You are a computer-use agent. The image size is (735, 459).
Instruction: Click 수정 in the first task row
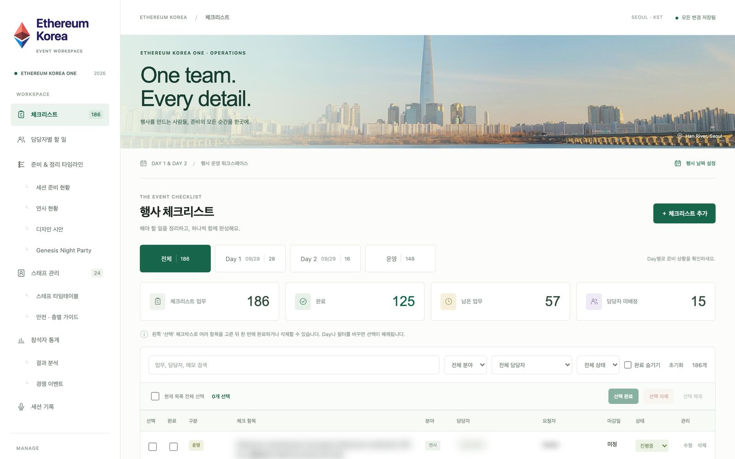tap(688, 445)
